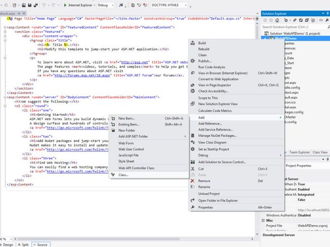Select Open Folder in File Explorer
The width and height of the screenshot is (330, 247).
coord(237,200)
